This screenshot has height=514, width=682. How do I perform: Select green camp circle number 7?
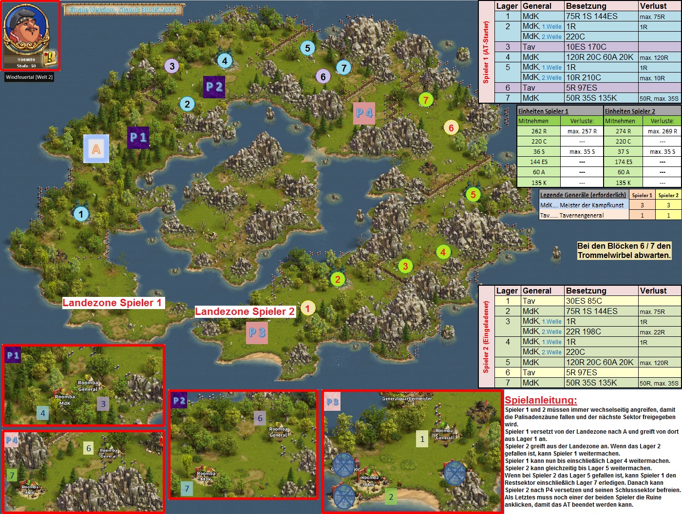(426, 100)
